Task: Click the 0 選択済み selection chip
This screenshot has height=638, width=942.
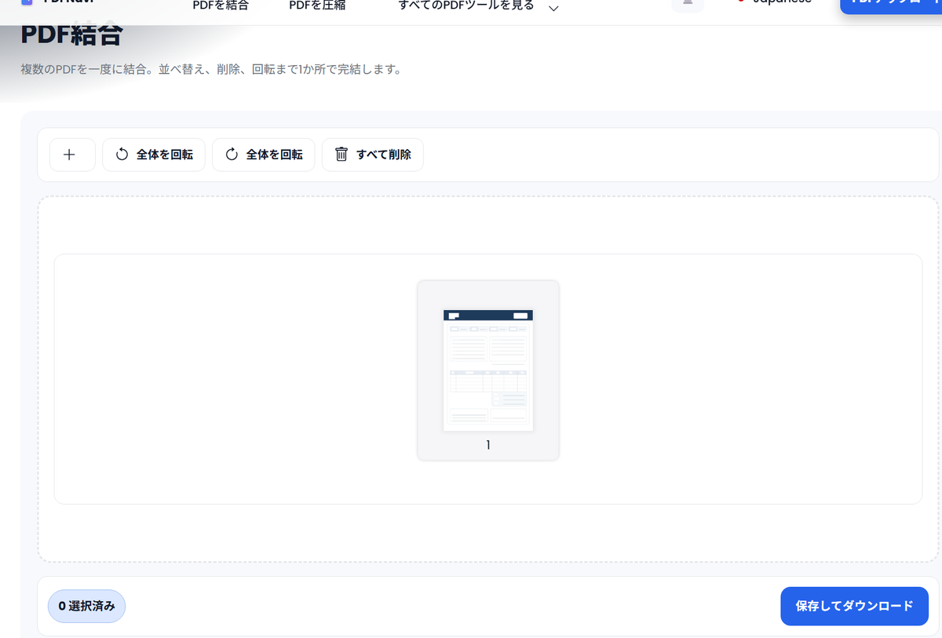Action: (x=86, y=606)
